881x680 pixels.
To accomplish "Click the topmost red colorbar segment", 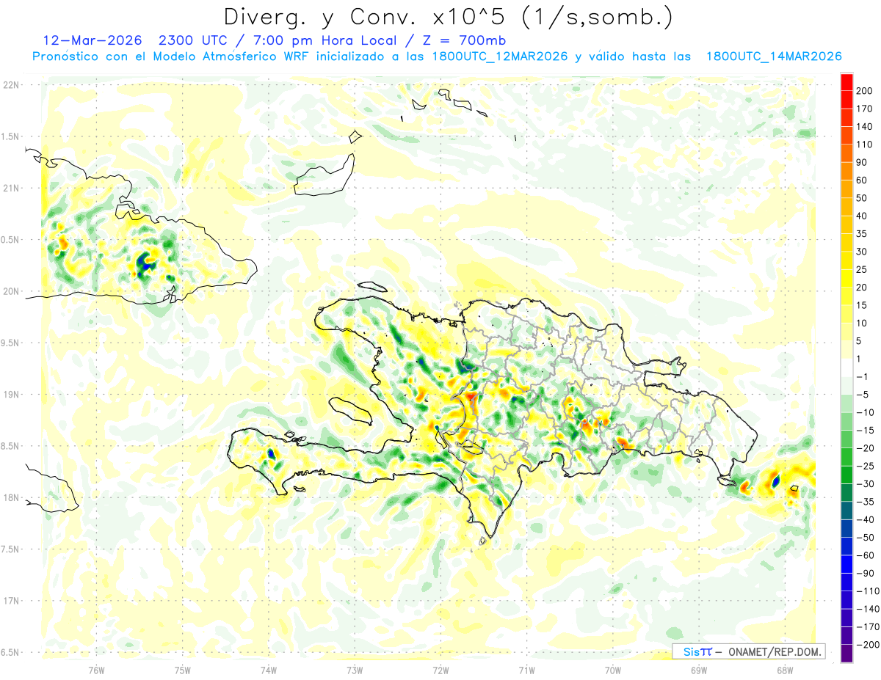I will coord(846,82).
